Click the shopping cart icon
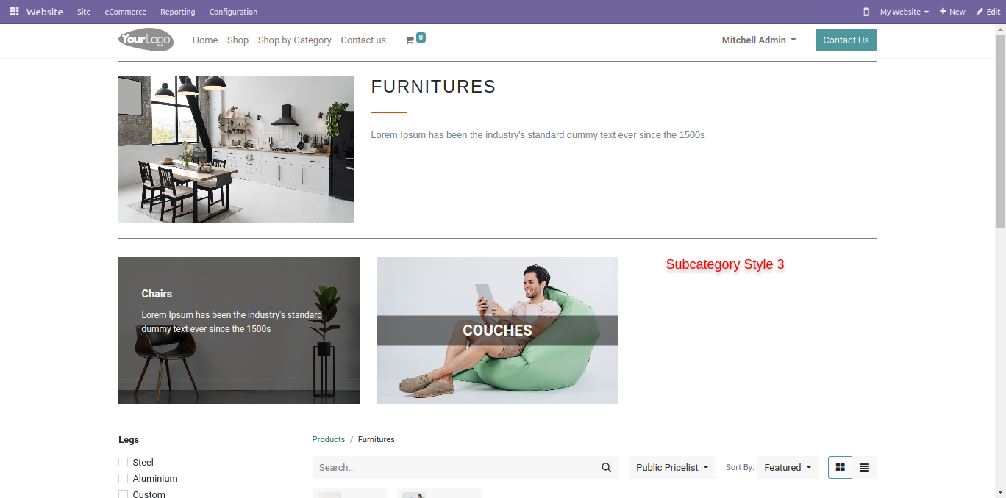 click(x=409, y=40)
